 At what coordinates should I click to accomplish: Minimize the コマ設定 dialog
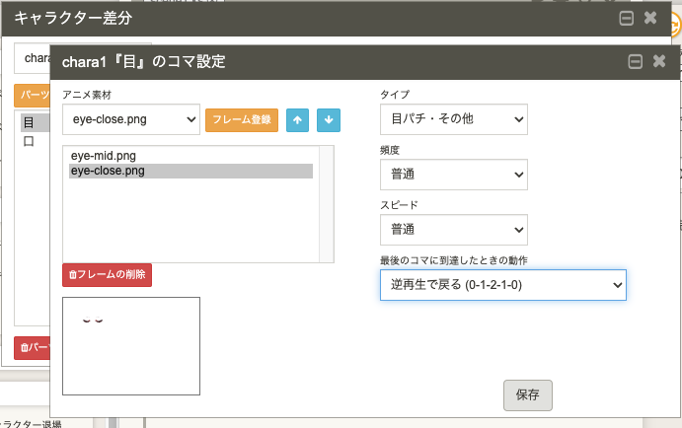click(635, 62)
